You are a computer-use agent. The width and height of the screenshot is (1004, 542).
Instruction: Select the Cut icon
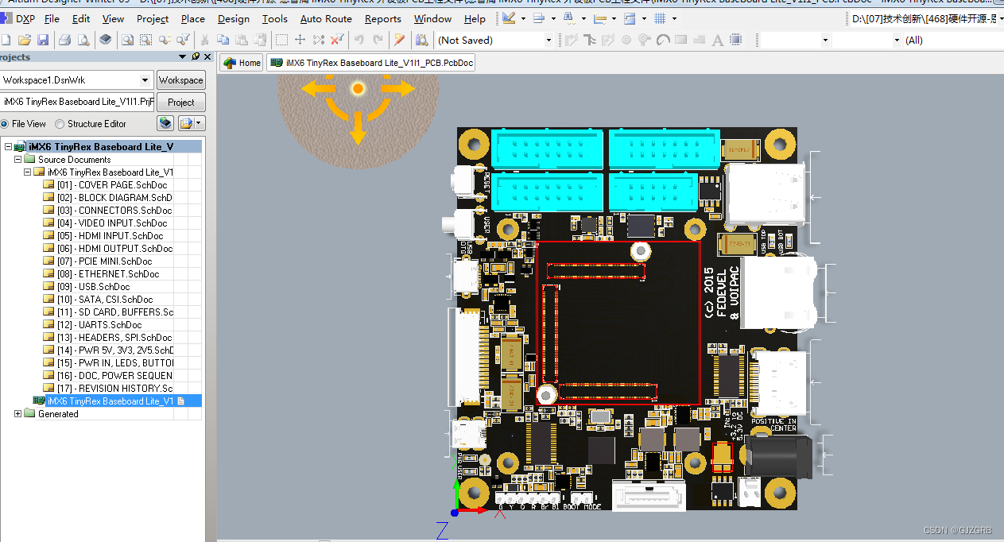click(x=204, y=40)
